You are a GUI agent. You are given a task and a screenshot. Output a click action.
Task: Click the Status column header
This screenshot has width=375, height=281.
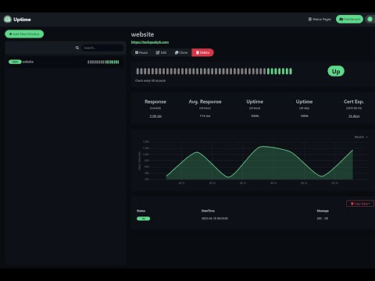click(x=141, y=211)
